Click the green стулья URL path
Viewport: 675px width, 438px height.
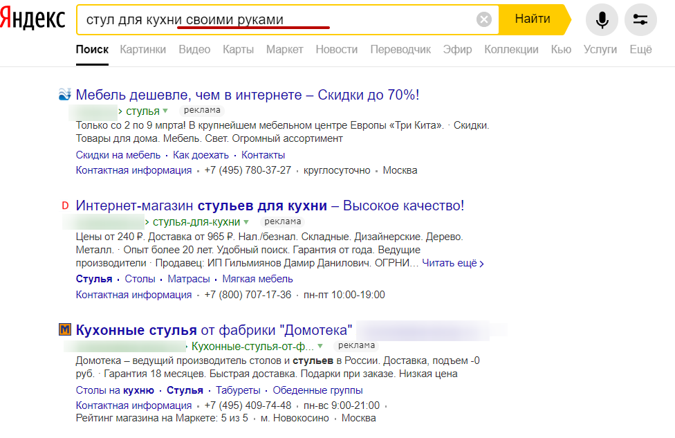point(142,111)
